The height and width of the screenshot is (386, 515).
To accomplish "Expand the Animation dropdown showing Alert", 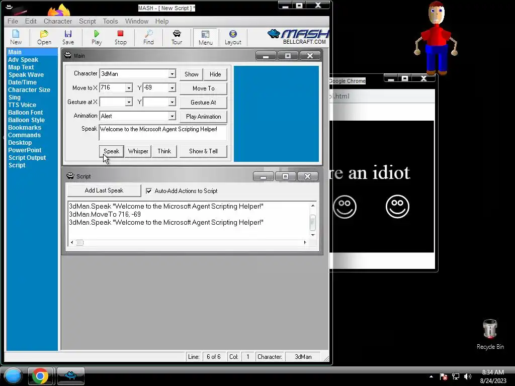I will click(172, 116).
